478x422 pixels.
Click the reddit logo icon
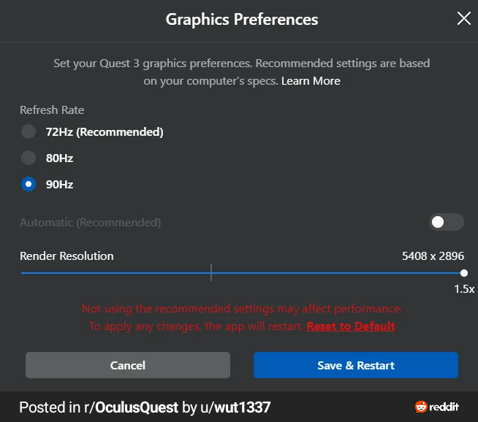pyautogui.click(x=421, y=407)
